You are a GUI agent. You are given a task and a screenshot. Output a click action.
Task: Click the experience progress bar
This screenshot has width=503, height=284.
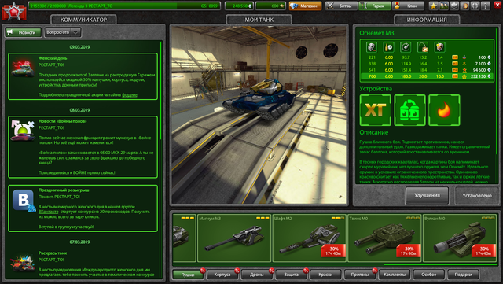(x=124, y=6)
